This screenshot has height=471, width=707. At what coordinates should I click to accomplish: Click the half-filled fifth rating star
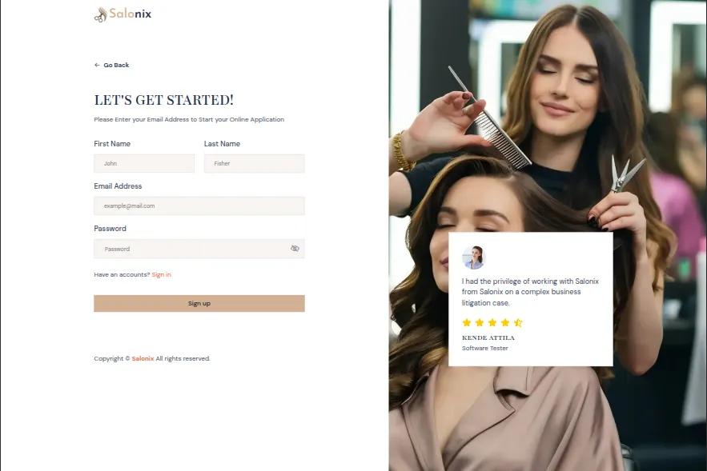click(518, 322)
